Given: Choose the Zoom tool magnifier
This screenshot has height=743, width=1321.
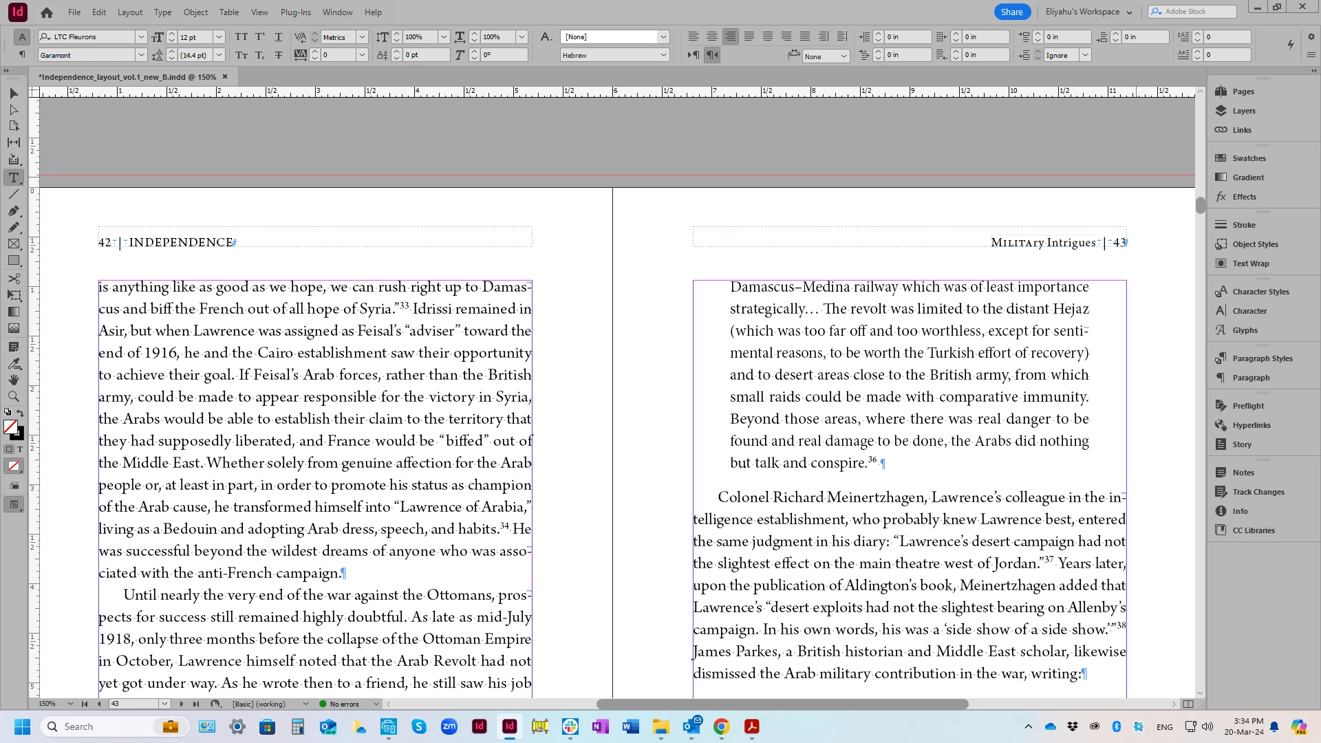Looking at the screenshot, I should [14, 396].
